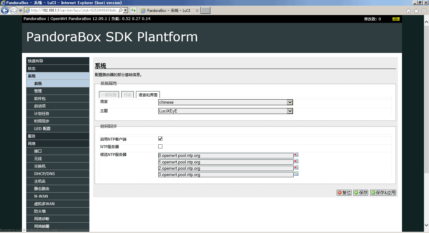The height and width of the screenshot is (233, 429).
Task: Open the 服务 sidebar section
Action: tap(58, 136)
